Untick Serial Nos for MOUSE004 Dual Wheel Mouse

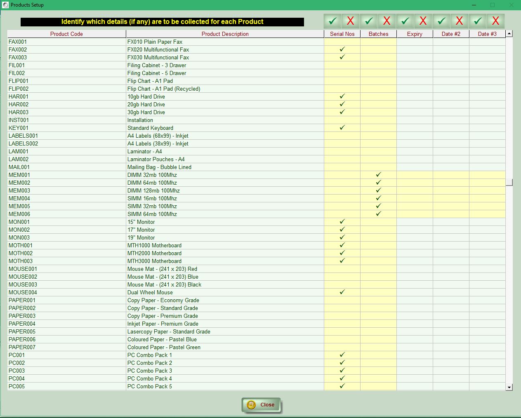click(342, 292)
